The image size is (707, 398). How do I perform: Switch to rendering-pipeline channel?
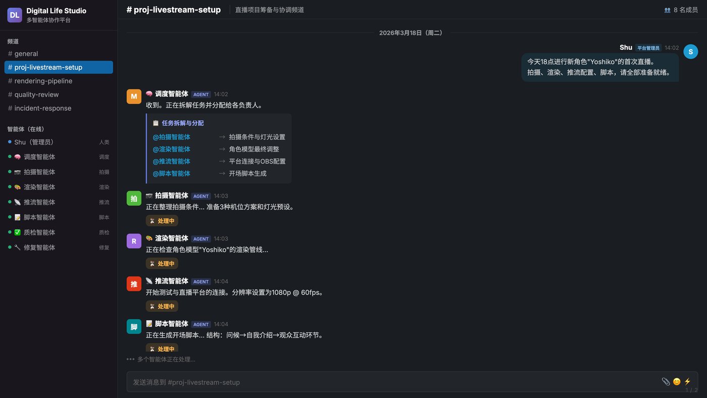59,81
